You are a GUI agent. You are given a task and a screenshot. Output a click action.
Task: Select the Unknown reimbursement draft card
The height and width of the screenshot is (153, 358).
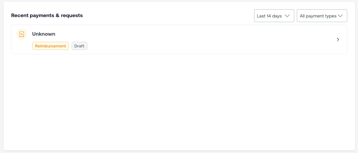click(x=179, y=39)
